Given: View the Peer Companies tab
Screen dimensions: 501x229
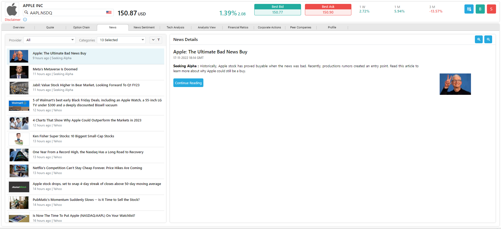Looking at the screenshot, I should (x=301, y=27).
